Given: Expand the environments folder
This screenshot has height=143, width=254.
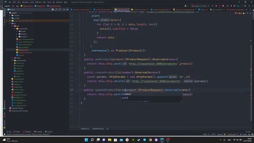Looking at the screenshot, I should [x=12, y=60].
